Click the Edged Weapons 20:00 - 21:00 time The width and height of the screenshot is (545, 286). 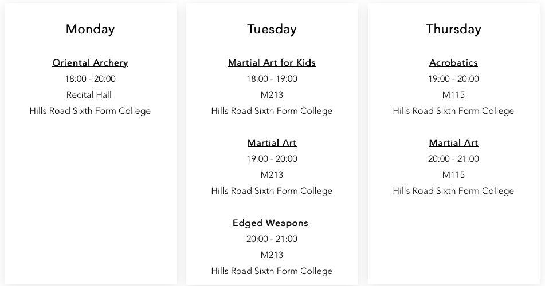[x=272, y=239]
